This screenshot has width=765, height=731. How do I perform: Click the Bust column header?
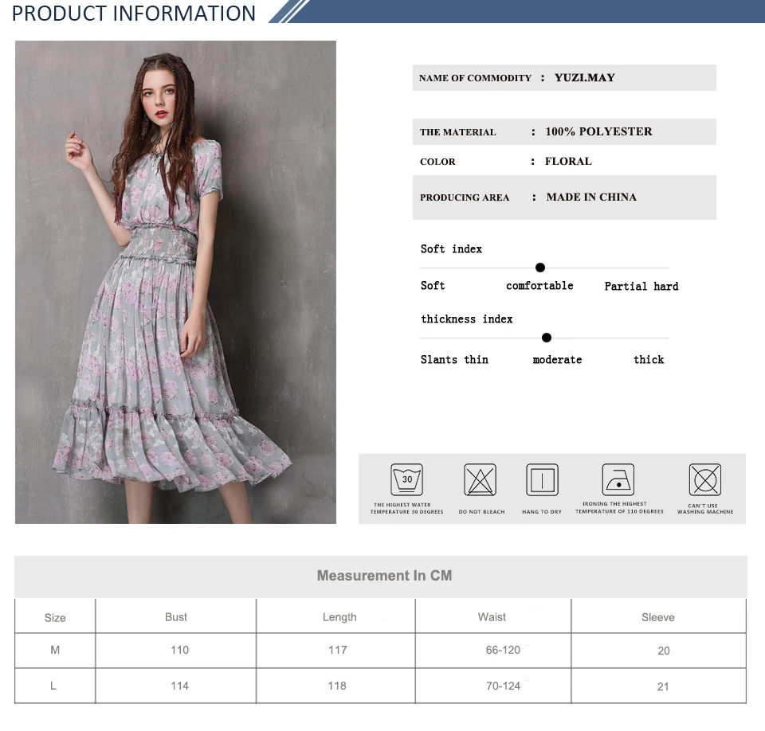(175, 617)
